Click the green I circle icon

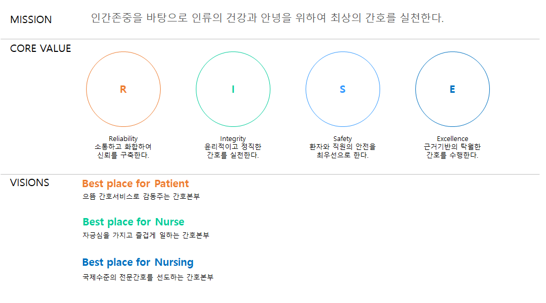coord(233,89)
